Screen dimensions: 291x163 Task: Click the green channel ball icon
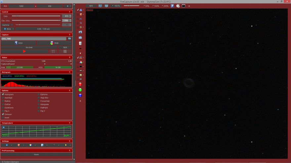click(x=80, y=90)
